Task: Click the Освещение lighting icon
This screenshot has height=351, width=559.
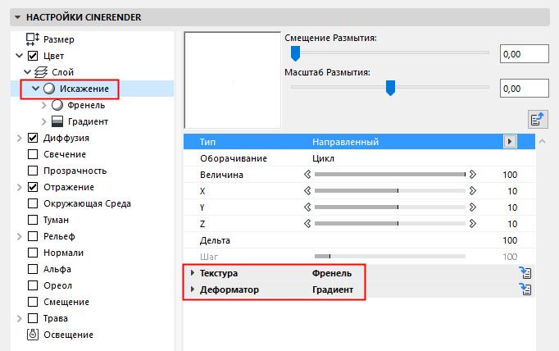Action: (33, 335)
